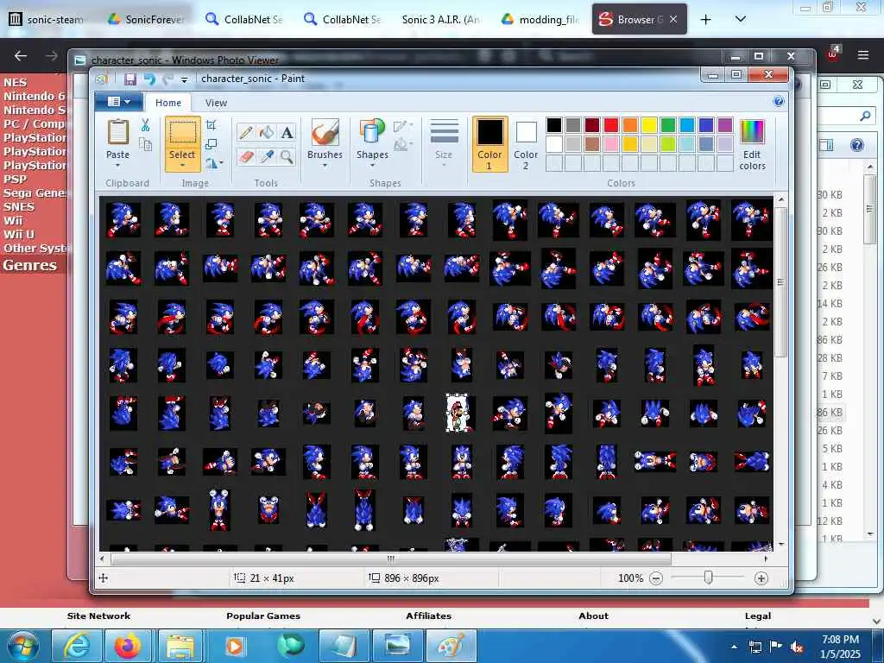Open Firefox from the taskbar
This screenshot has height=663, width=884.
pos(128,646)
